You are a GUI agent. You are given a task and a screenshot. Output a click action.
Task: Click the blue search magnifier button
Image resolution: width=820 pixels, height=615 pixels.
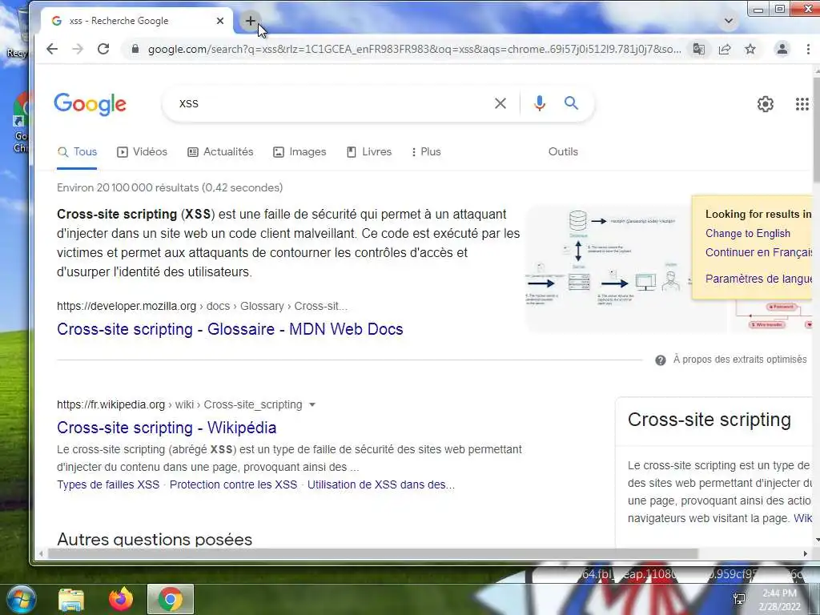point(571,103)
